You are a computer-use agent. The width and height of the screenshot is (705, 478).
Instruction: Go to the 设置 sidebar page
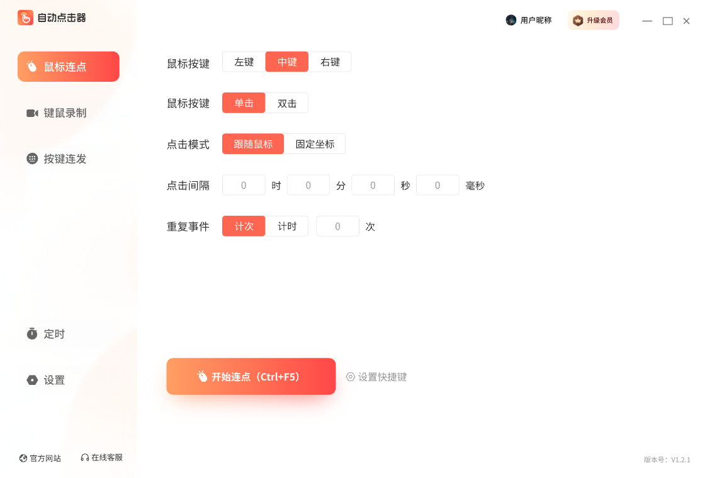69,380
